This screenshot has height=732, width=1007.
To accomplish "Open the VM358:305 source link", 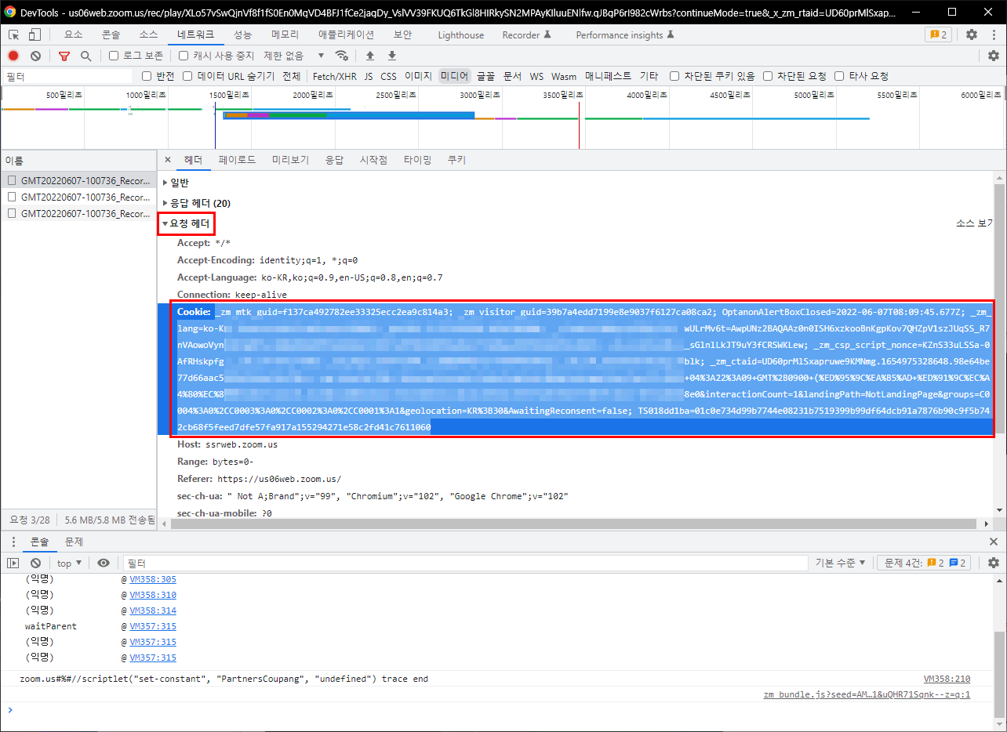I will (x=153, y=579).
